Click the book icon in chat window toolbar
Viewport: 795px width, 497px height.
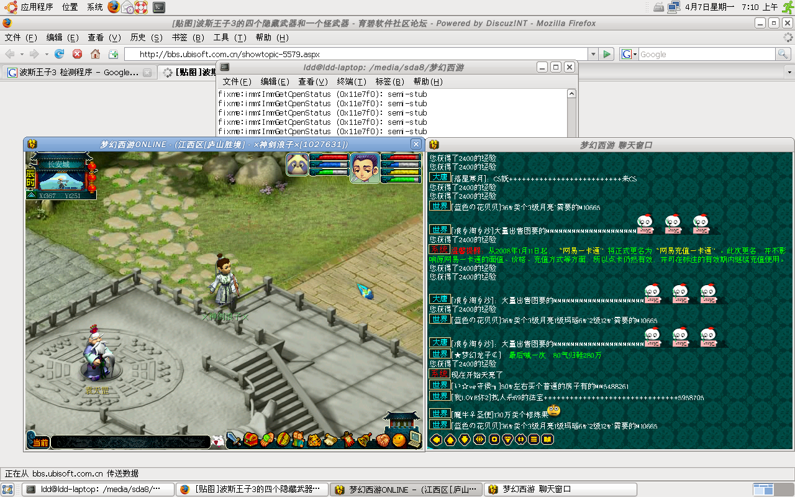(547, 439)
